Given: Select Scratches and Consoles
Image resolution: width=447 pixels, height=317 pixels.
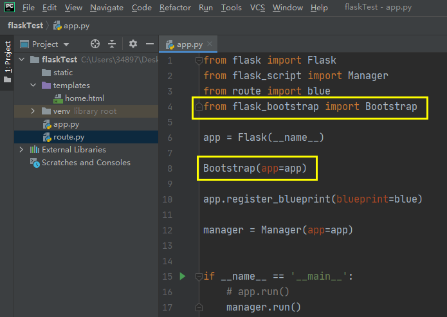Looking at the screenshot, I should [x=86, y=163].
